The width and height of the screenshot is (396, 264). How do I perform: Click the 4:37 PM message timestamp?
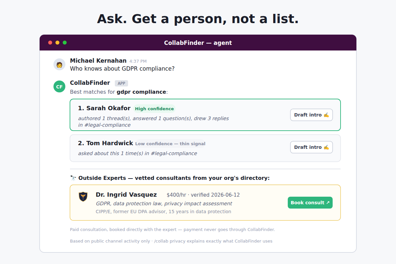click(138, 61)
